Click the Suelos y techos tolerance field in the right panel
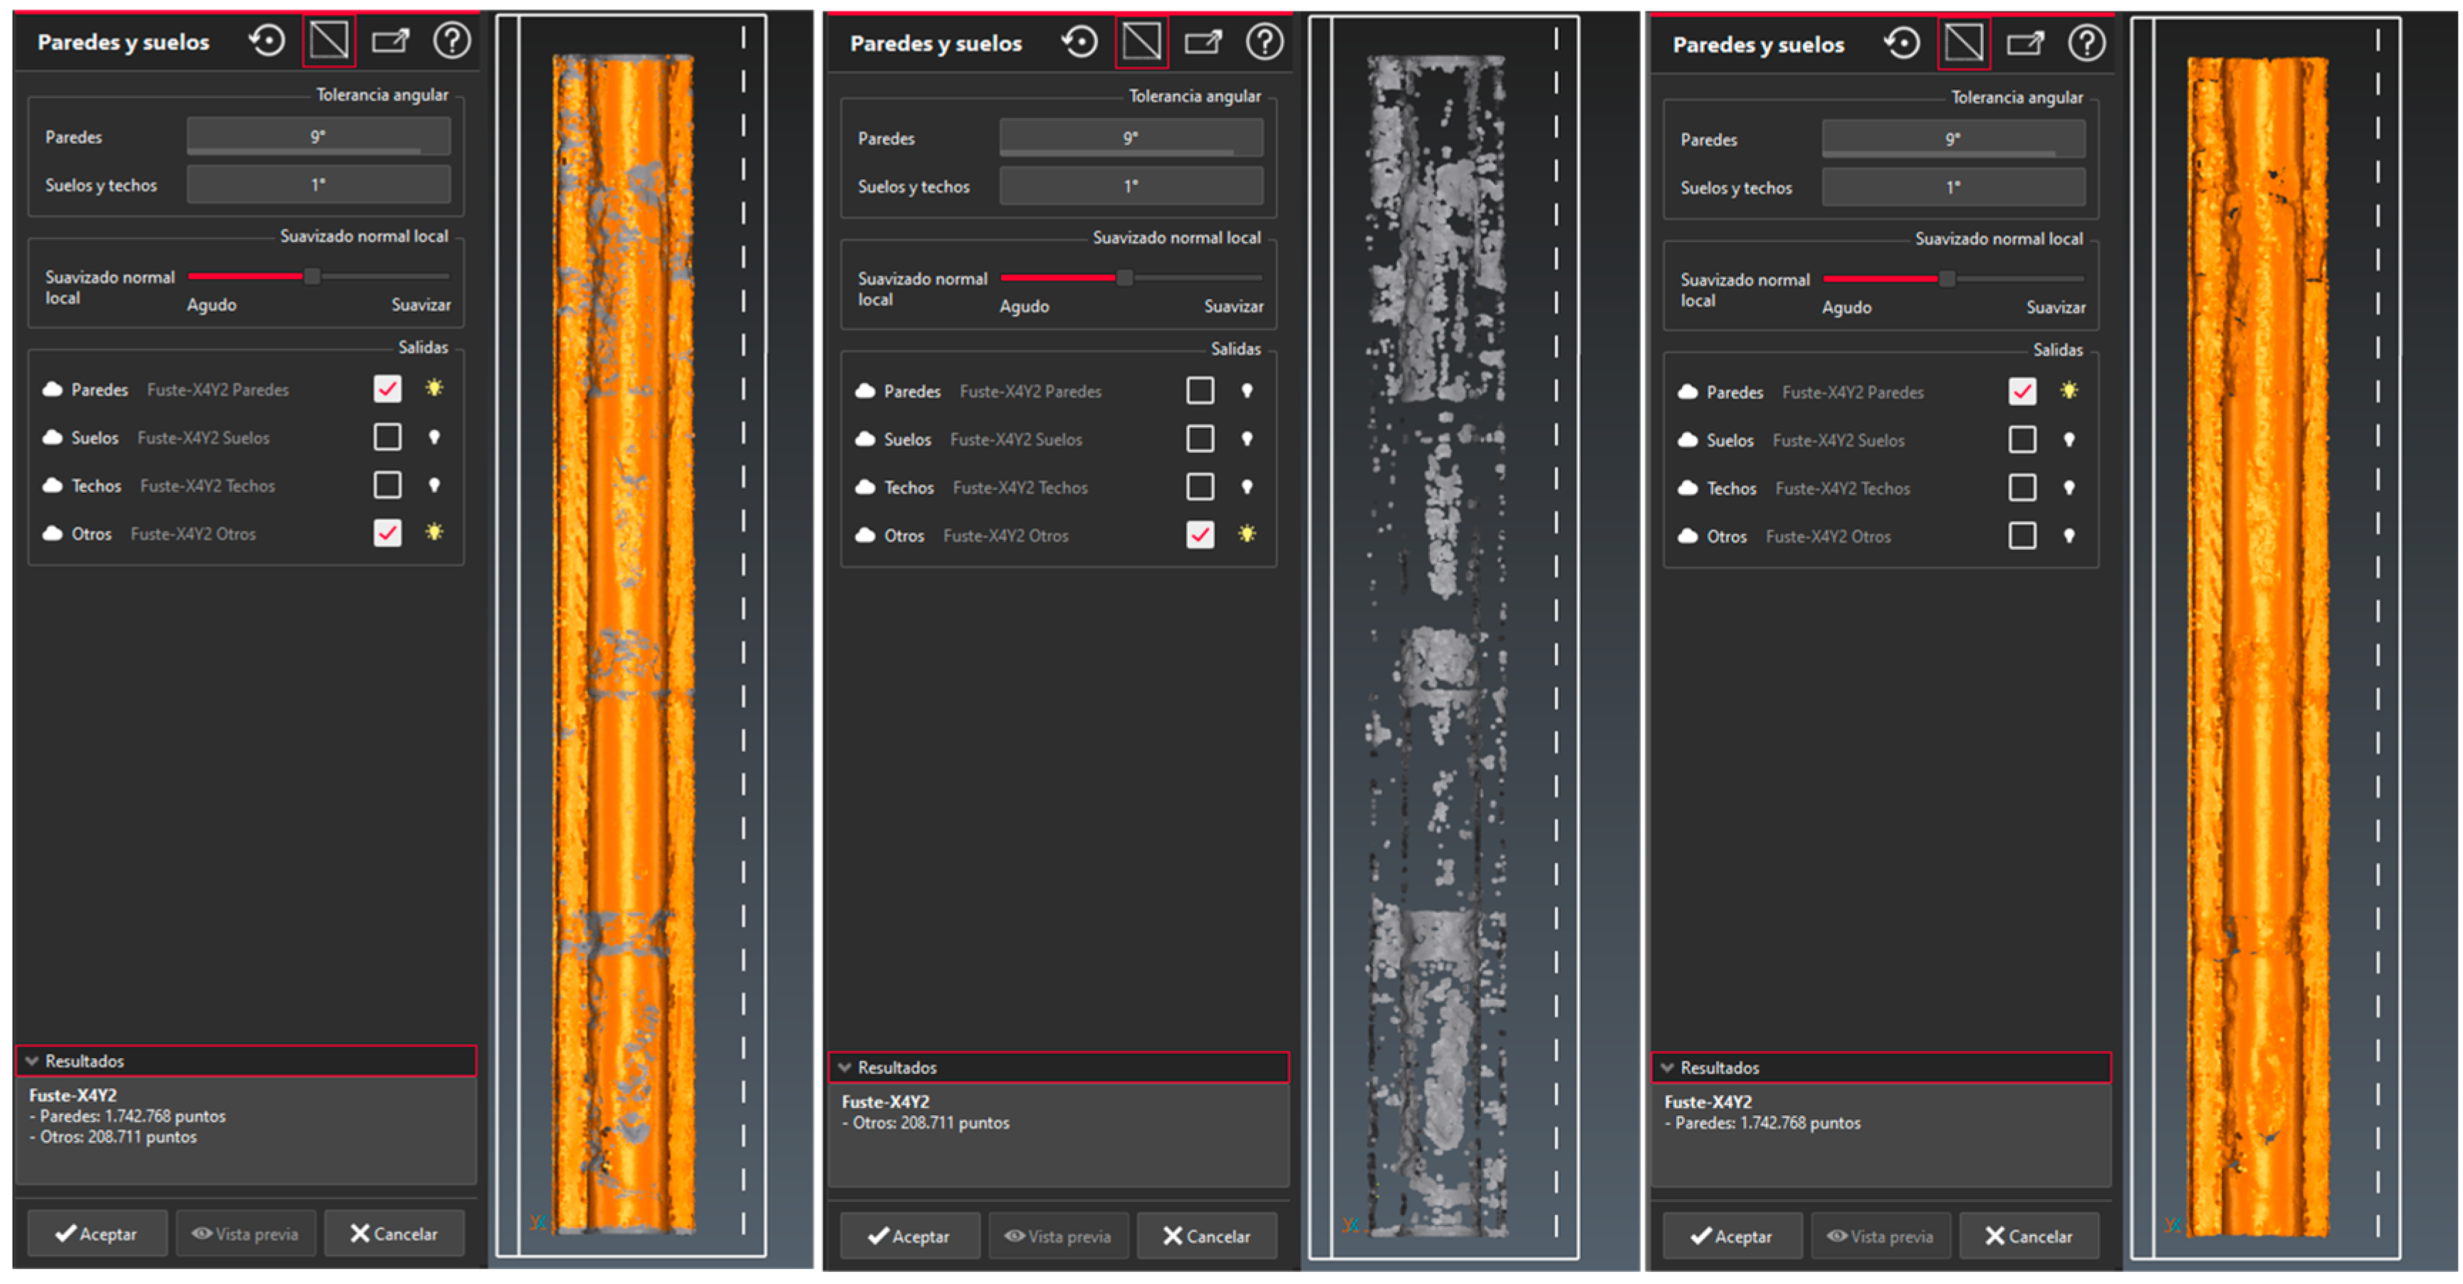The height and width of the screenshot is (1284, 2463). (x=1952, y=187)
